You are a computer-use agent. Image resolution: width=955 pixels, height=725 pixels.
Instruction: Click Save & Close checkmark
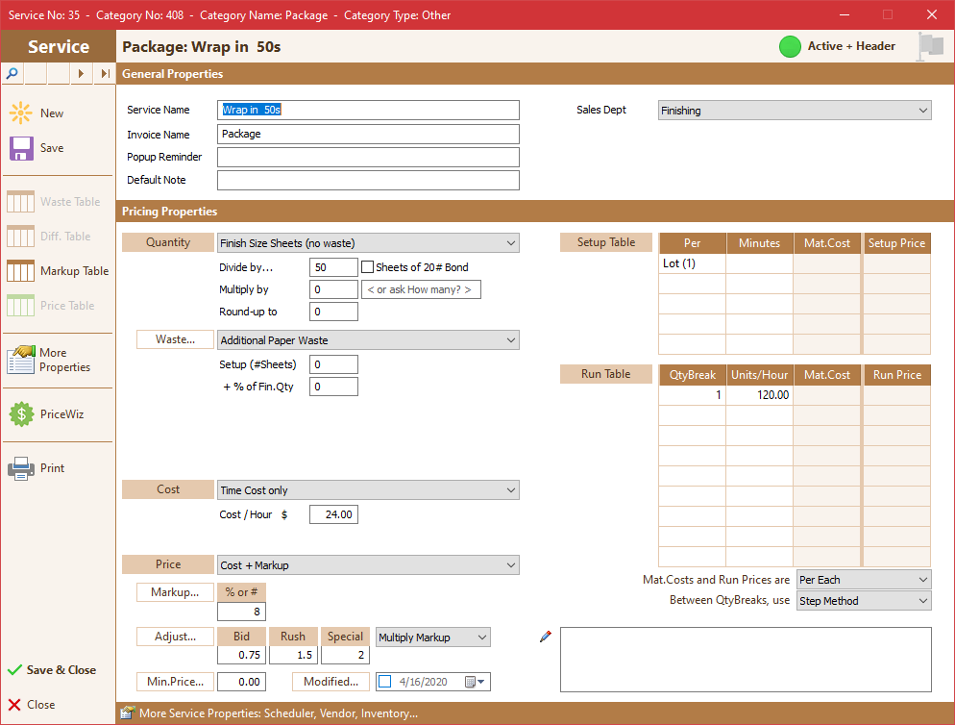52,669
